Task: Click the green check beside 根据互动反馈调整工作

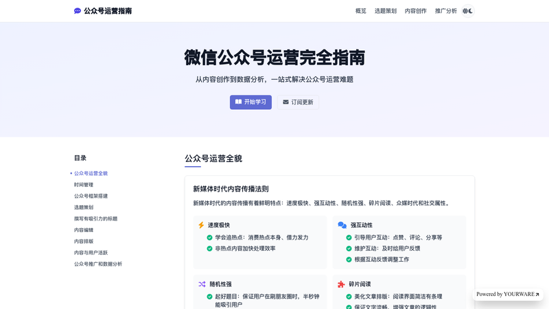Action: point(349,260)
